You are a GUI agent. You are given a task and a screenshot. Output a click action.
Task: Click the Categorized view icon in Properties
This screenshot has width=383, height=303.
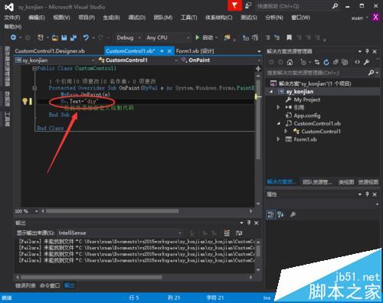click(x=271, y=214)
